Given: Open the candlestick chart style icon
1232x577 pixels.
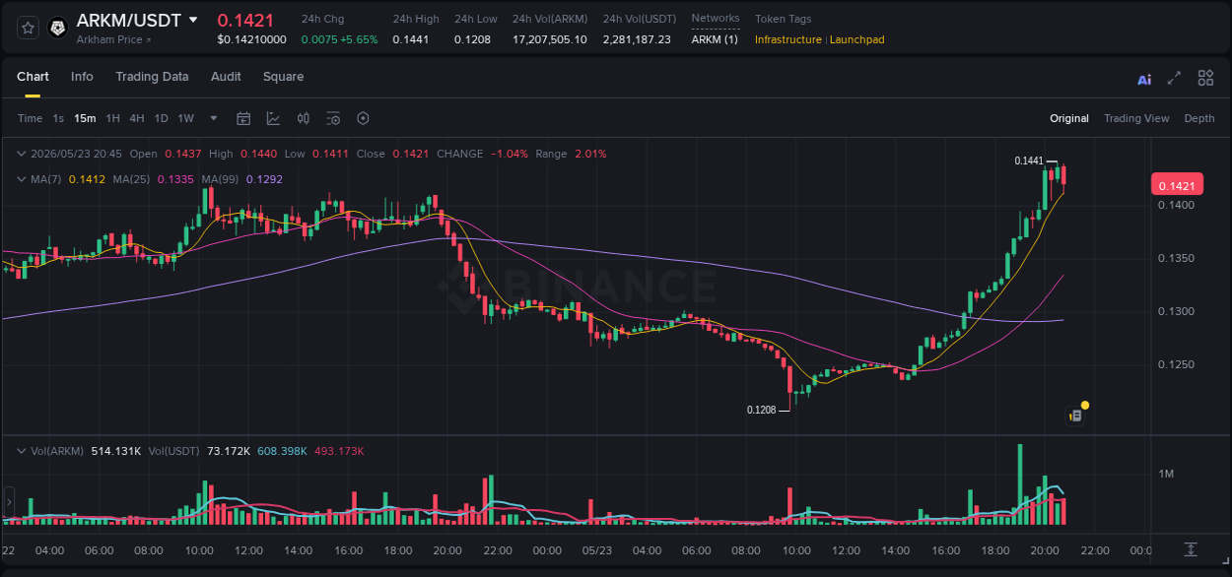Looking at the screenshot, I should click(x=304, y=118).
